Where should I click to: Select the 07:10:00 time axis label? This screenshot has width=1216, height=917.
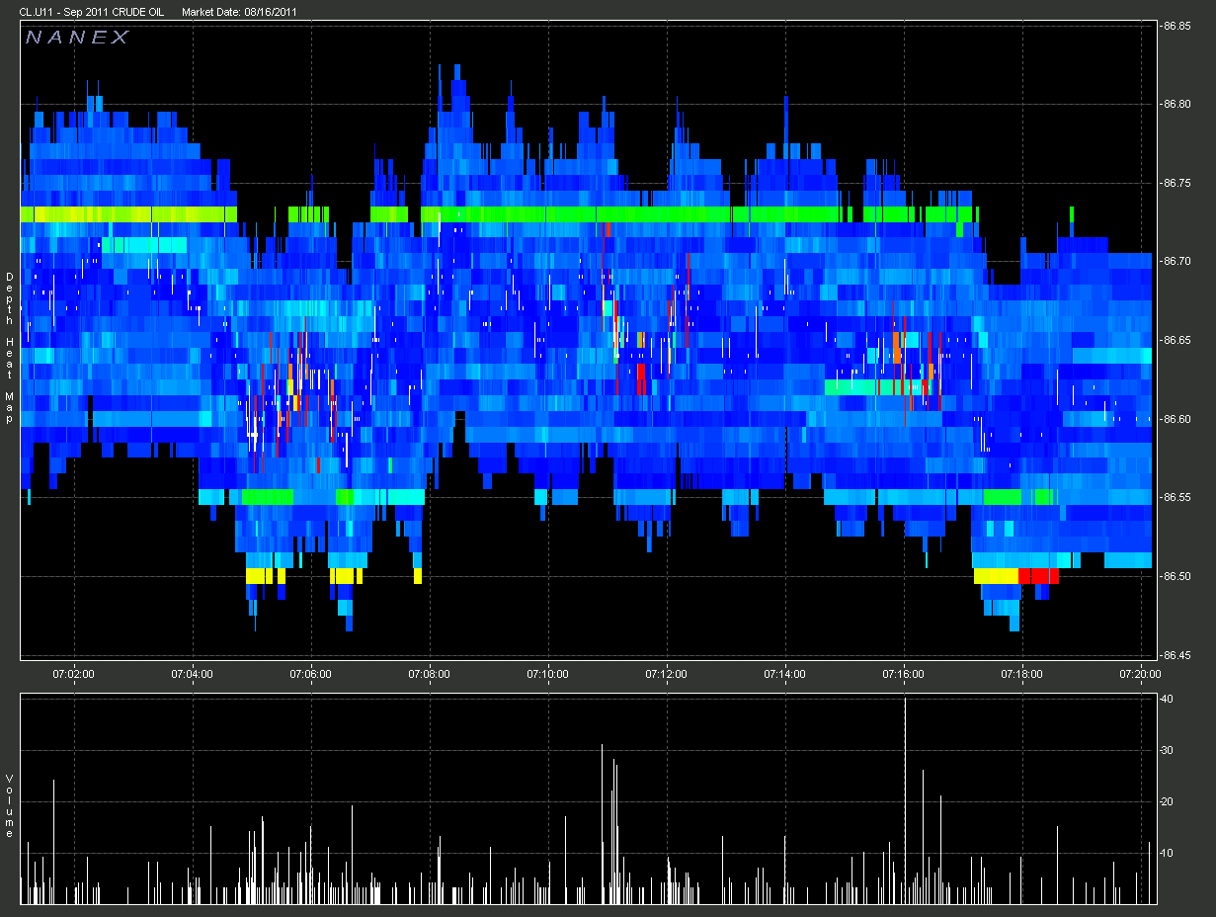click(548, 674)
